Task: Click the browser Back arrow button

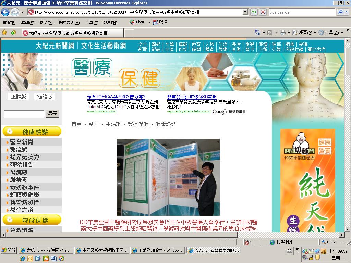Action: (5, 12)
